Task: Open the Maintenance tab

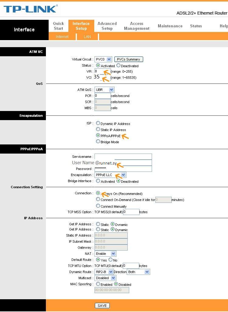Action: click(x=170, y=26)
